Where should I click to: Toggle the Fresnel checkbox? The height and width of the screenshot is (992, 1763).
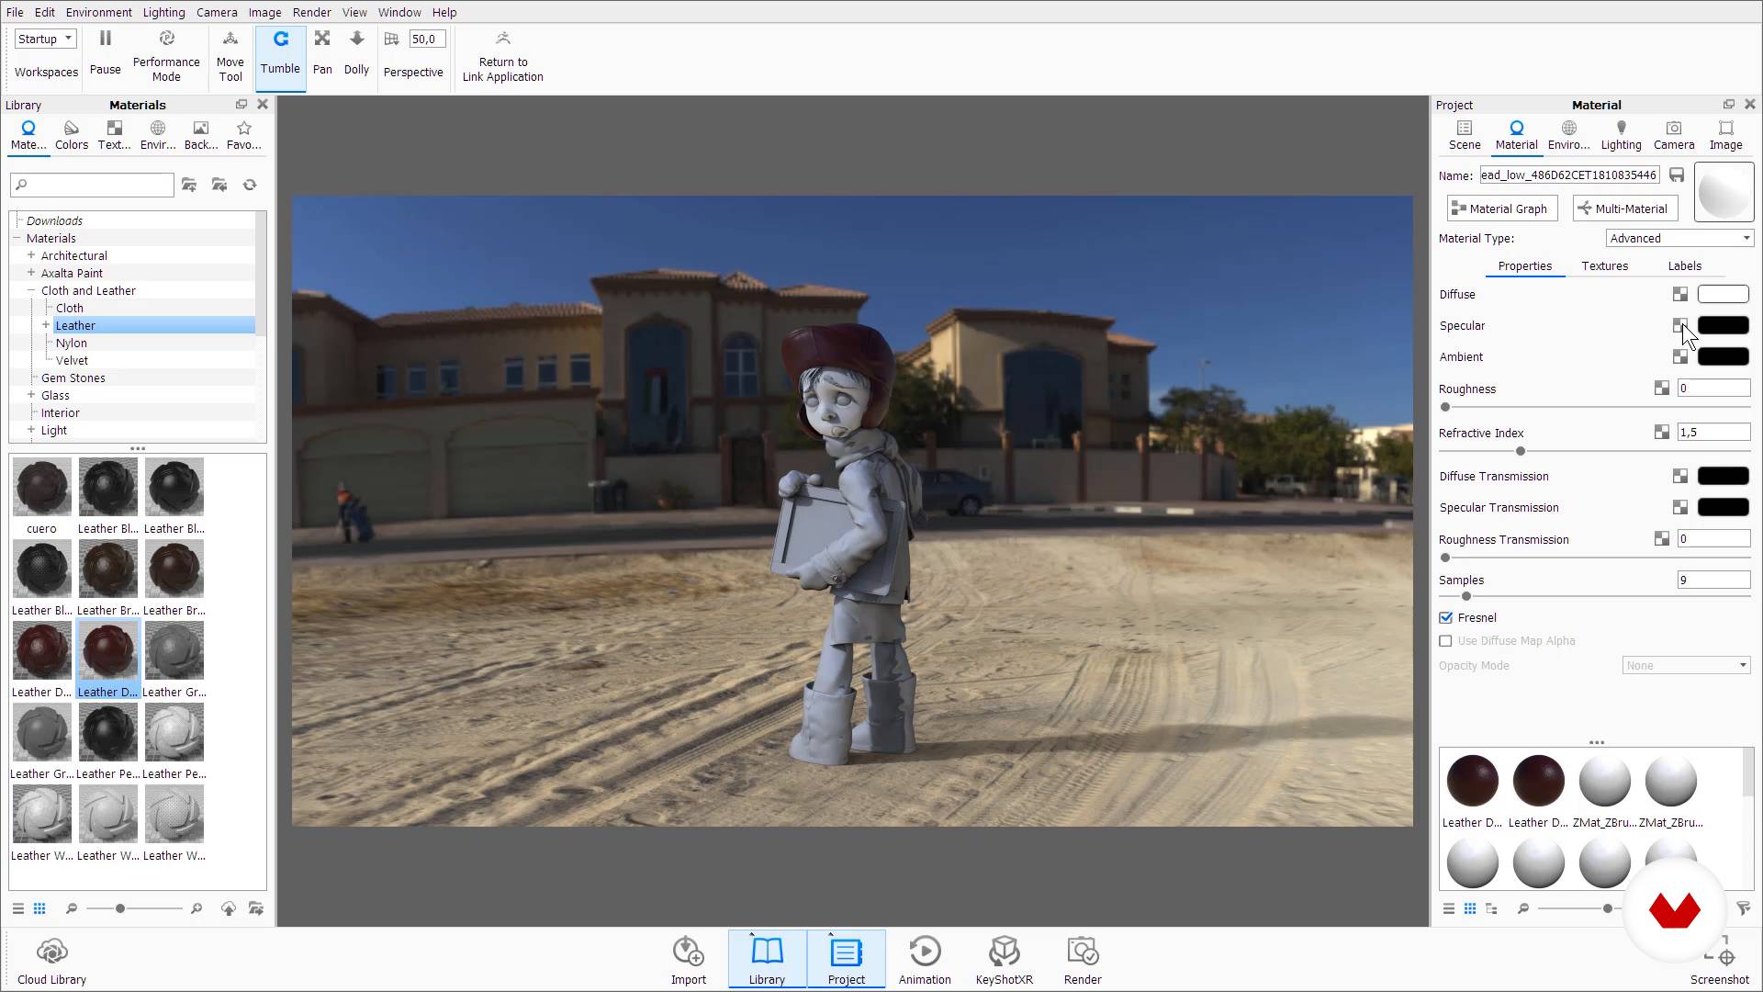1446,618
